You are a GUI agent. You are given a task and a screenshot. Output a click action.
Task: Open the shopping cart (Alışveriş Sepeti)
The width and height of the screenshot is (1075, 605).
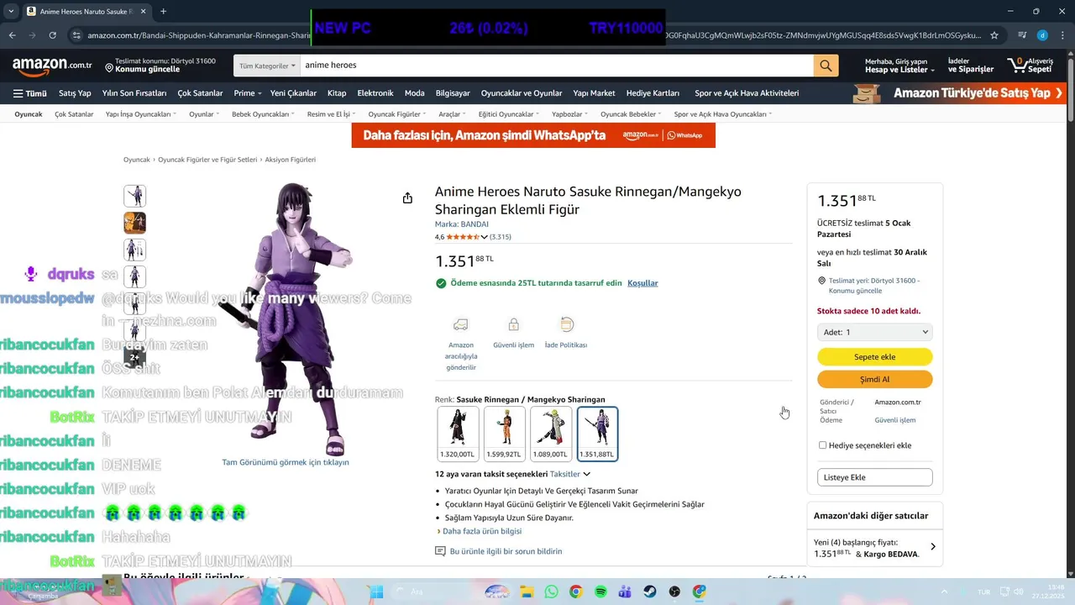[1030, 66]
